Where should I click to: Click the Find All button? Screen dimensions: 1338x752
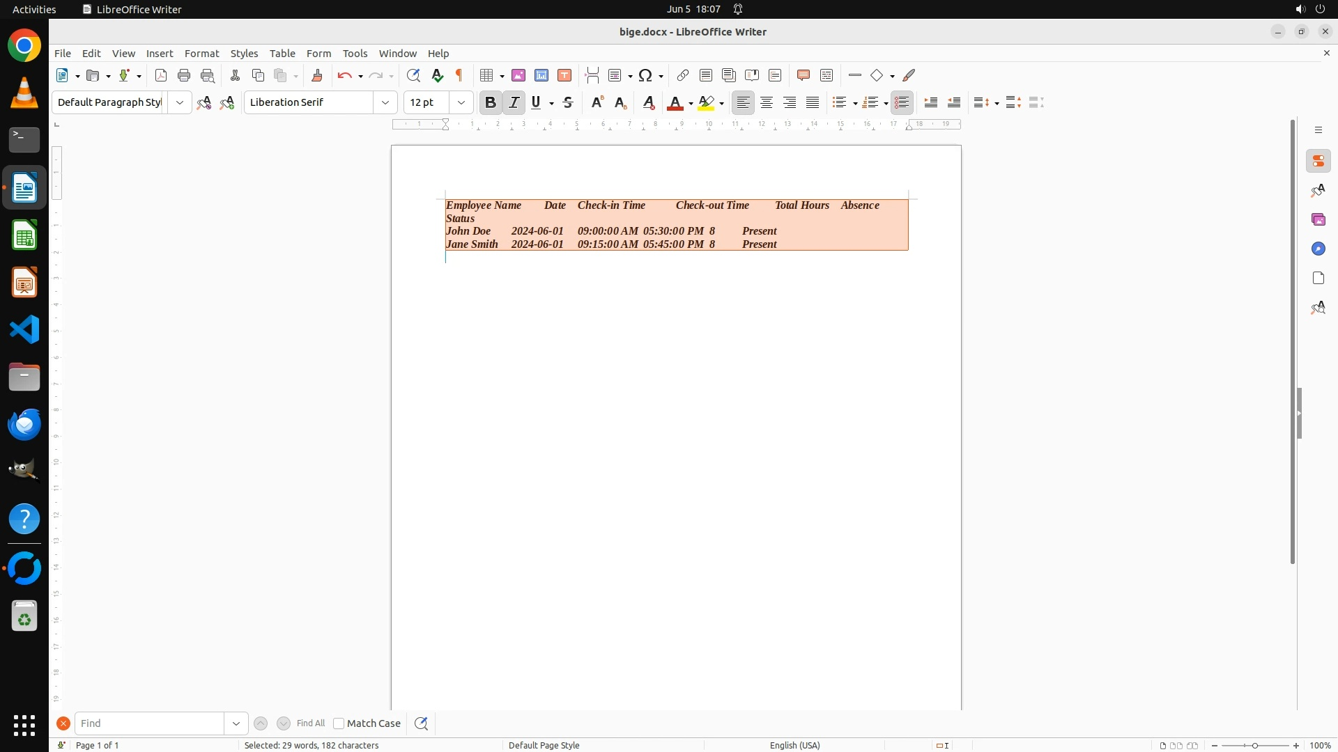coord(311,723)
